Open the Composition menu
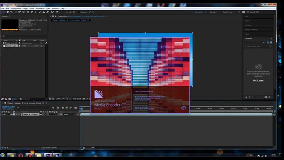The width and height of the screenshot is (284, 160). 16,8
